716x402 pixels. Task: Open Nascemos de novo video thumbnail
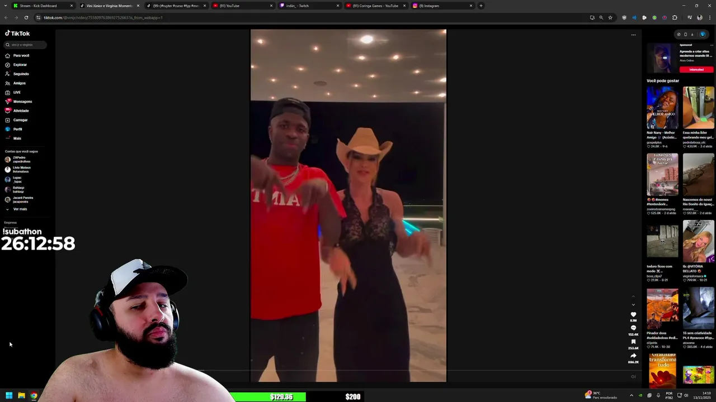point(698,175)
